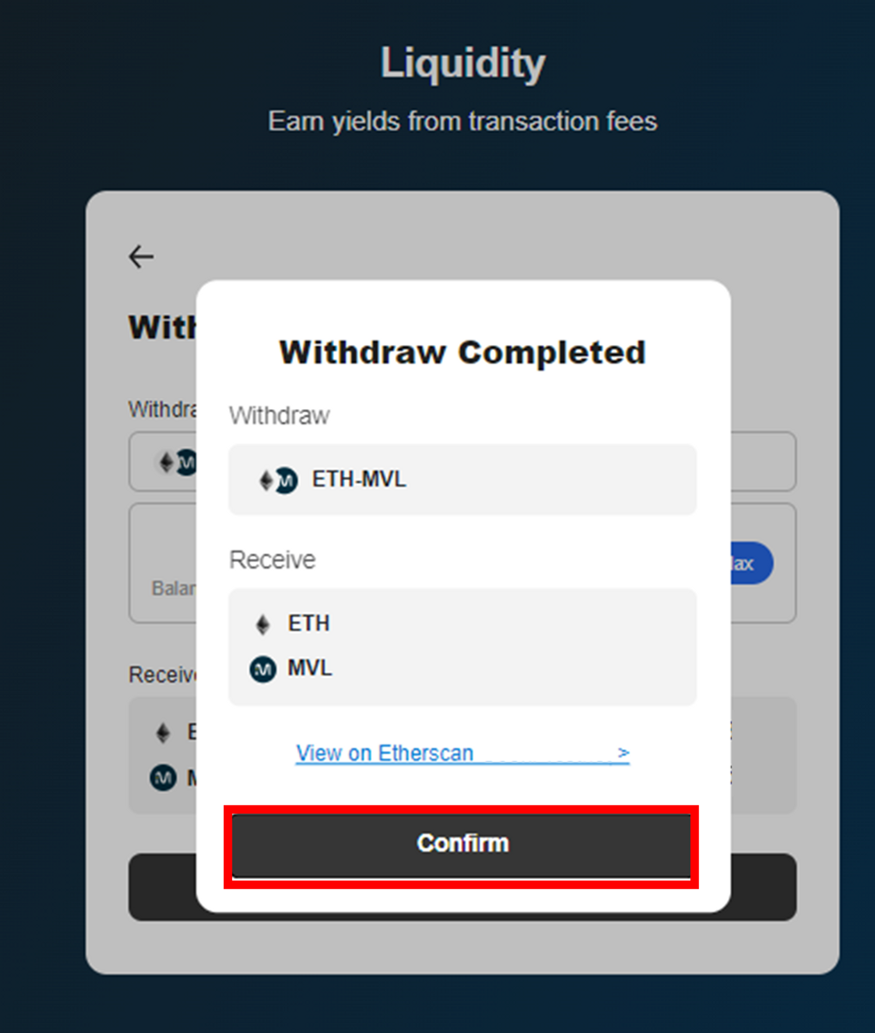Click the back arrow icon
The height and width of the screenshot is (1033, 875).
point(141,256)
